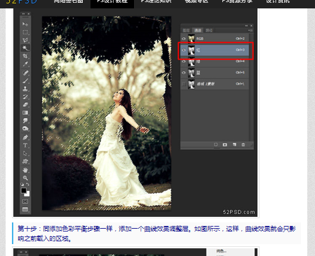Toggle Quick Mask mode

25,201
